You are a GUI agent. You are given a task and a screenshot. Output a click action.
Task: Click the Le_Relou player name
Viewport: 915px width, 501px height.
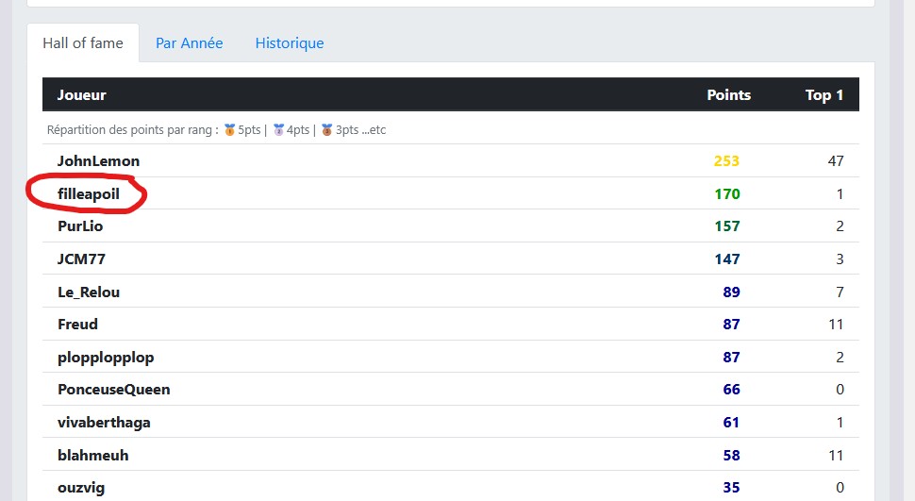click(x=89, y=292)
